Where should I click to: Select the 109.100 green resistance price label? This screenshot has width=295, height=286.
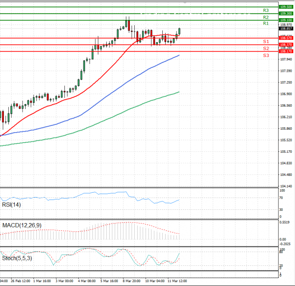(x=286, y=20)
